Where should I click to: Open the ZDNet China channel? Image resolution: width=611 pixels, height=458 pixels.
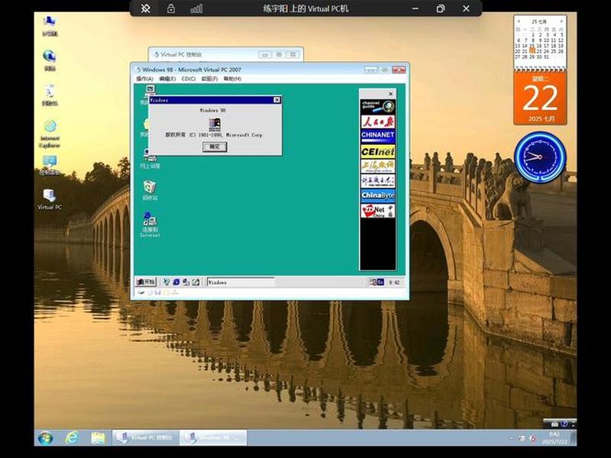[x=377, y=211]
